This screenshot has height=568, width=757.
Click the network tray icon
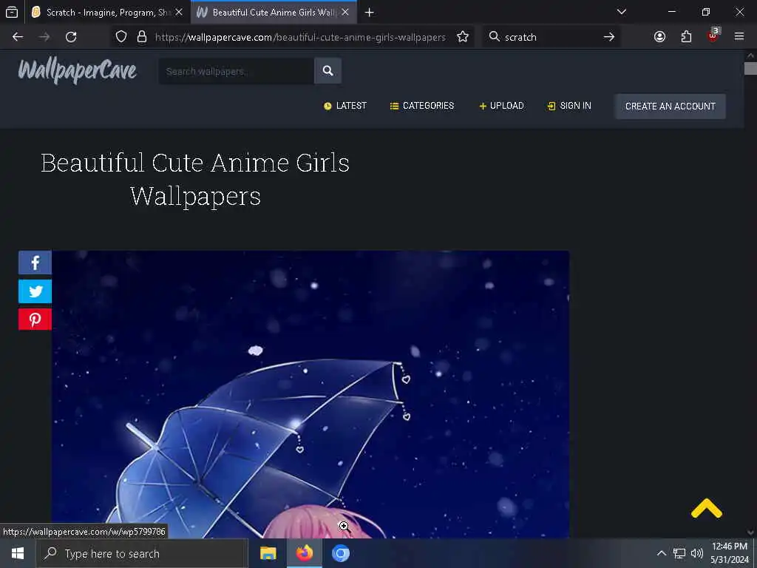[x=679, y=553]
